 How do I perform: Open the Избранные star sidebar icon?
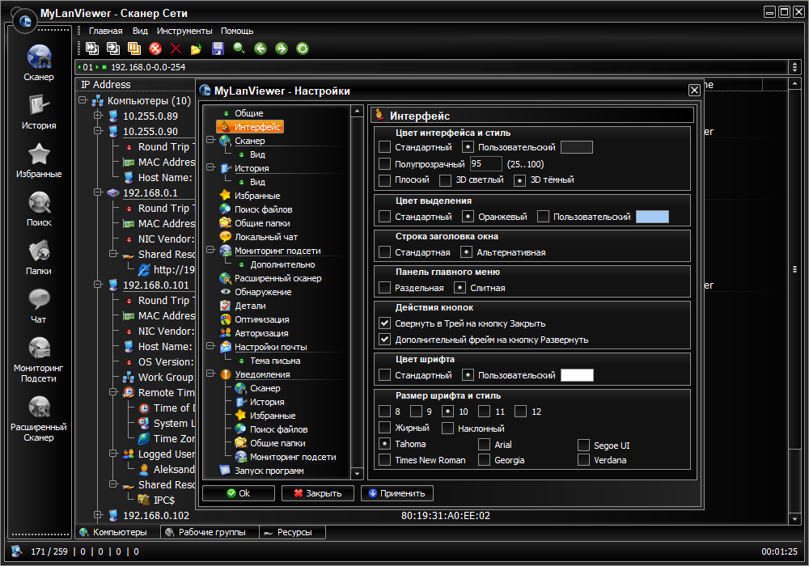click(x=39, y=160)
